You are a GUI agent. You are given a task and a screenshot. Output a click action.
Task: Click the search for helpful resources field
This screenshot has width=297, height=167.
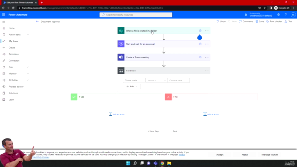click(136, 15)
